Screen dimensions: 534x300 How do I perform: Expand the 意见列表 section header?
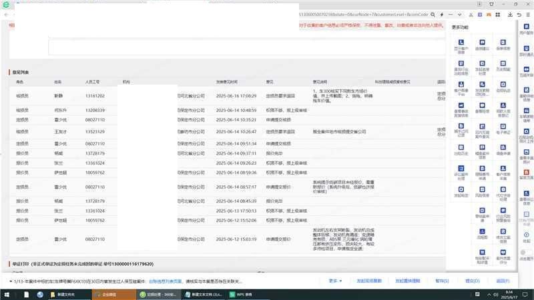20,72
